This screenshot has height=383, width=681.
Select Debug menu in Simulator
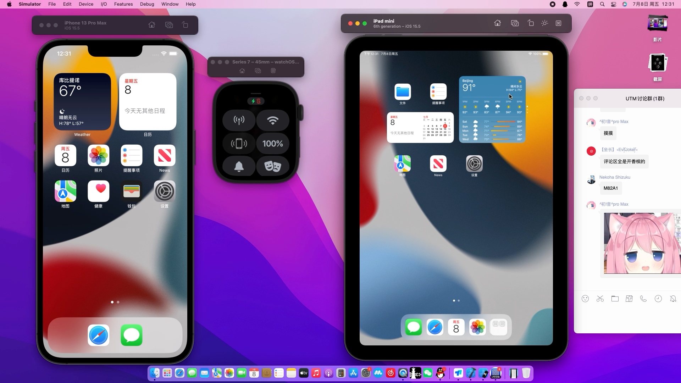(147, 4)
